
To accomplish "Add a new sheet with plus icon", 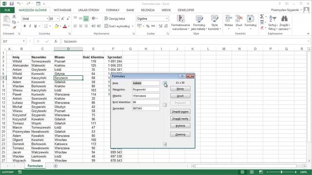I will [x=56, y=166].
